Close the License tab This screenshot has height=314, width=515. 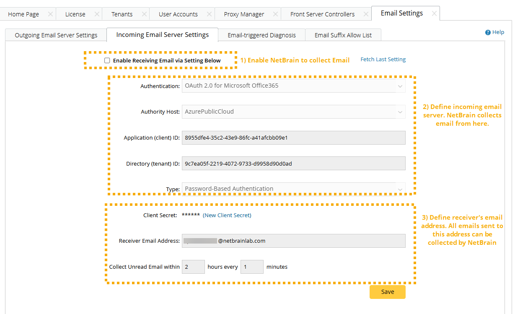click(x=97, y=14)
